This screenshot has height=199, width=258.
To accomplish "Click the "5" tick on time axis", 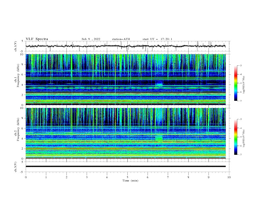I will (127, 177).
